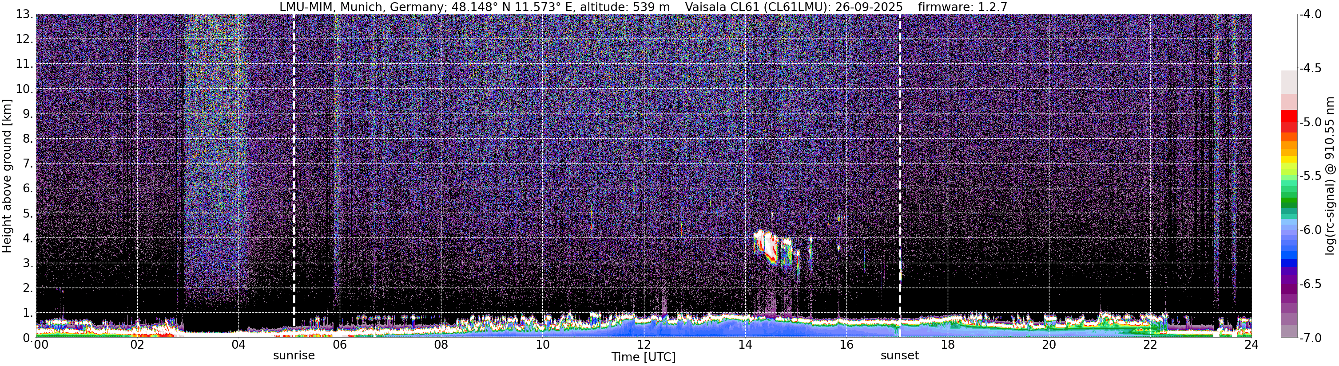
Task: Click the '12' tick on the time axis
Action: click(x=644, y=345)
